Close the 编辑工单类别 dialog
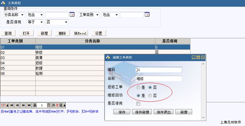 203,58
